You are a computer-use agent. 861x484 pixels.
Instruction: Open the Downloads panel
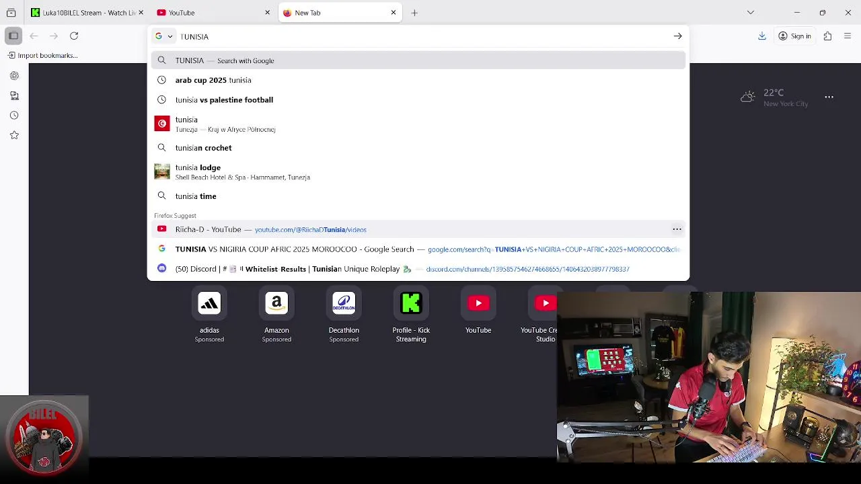coord(762,36)
